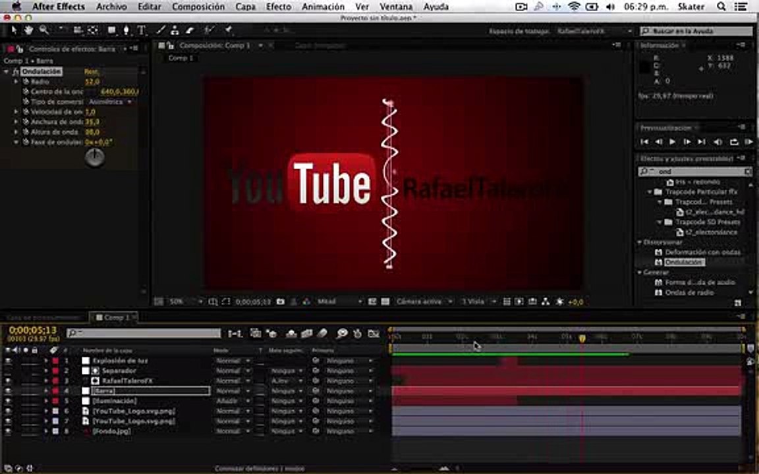The width and height of the screenshot is (759, 474).
Task: Open the Capa menu
Action: [x=245, y=7]
